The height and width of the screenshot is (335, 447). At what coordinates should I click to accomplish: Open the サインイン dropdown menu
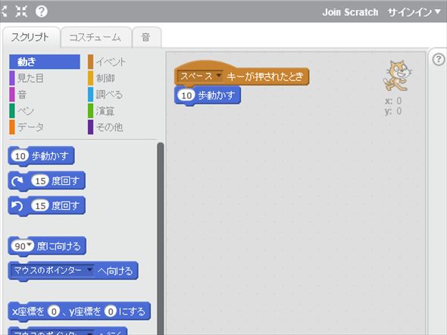[414, 12]
